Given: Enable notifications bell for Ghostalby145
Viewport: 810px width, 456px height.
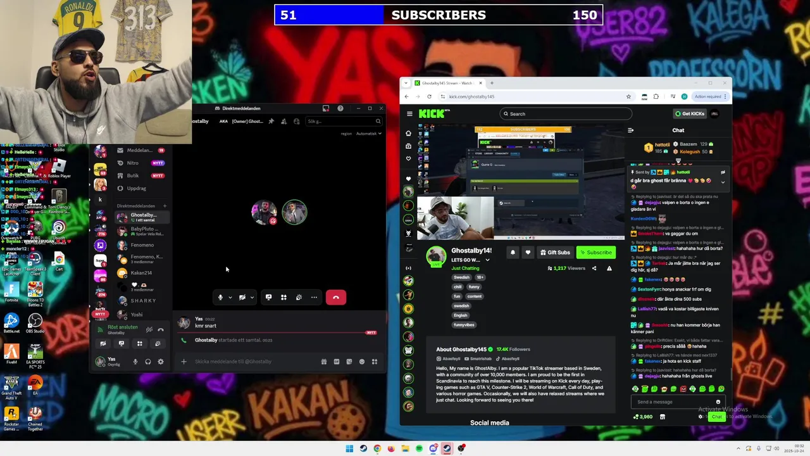Looking at the screenshot, I should [x=513, y=252].
